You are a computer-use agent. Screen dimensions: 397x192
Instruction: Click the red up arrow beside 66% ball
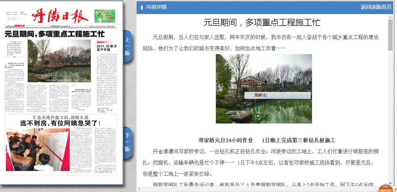(395, 190)
